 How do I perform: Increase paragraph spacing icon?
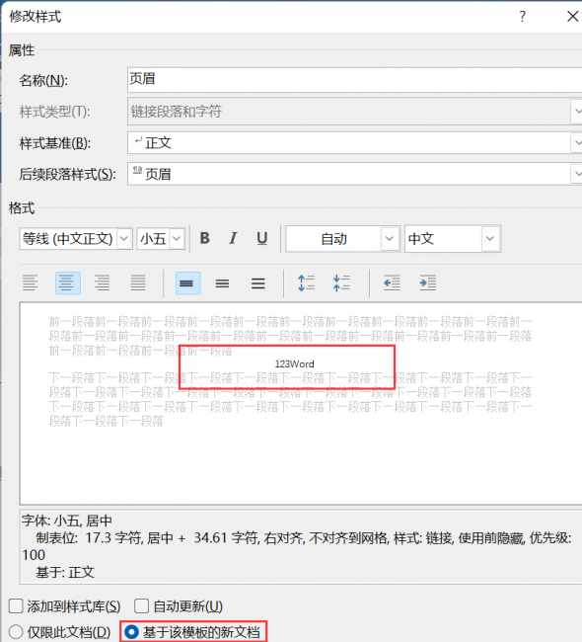click(x=307, y=282)
